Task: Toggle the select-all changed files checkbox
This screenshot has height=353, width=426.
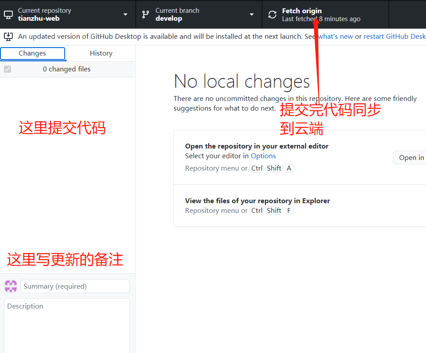Action: [7, 69]
